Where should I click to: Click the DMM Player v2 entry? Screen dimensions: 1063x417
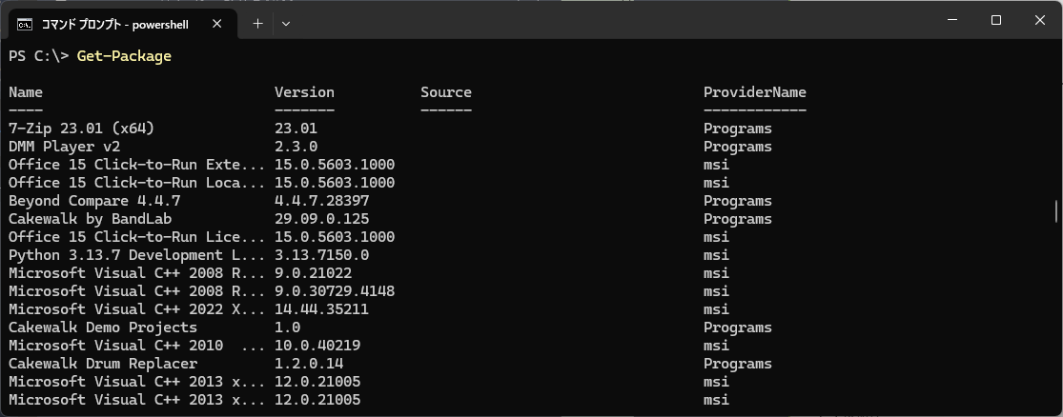click(64, 147)
